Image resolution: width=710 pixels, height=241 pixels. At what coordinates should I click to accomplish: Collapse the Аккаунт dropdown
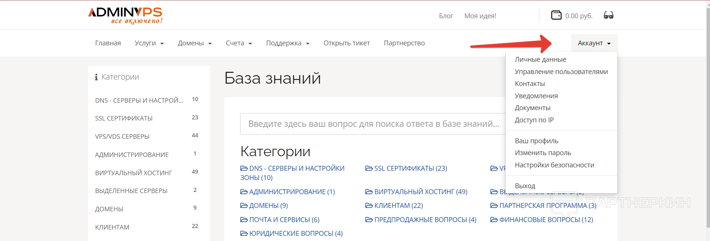[594, 43]
